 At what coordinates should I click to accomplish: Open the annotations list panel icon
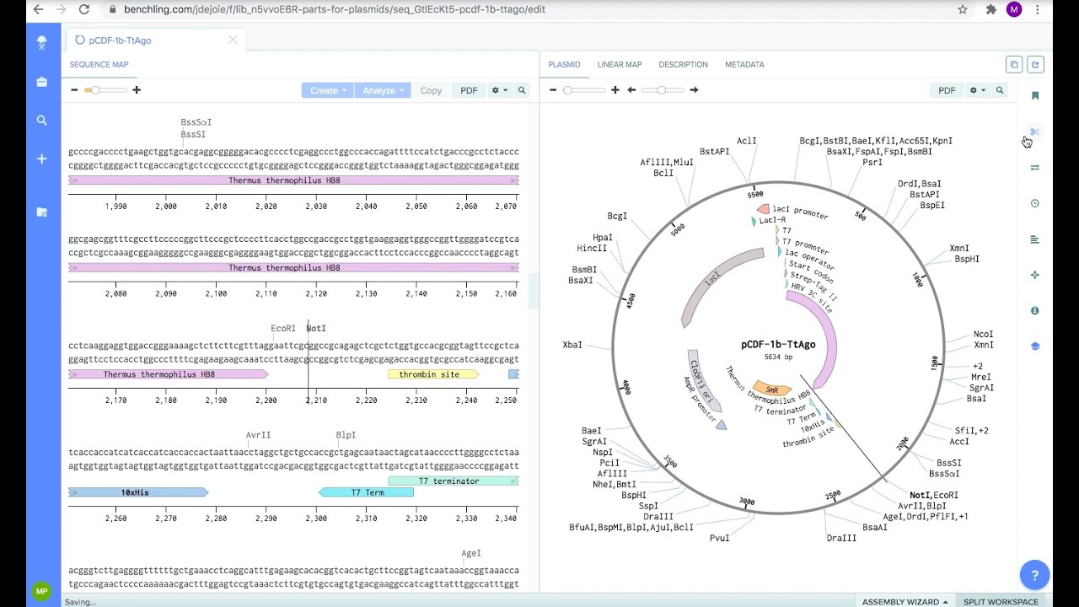[1035, 239]
